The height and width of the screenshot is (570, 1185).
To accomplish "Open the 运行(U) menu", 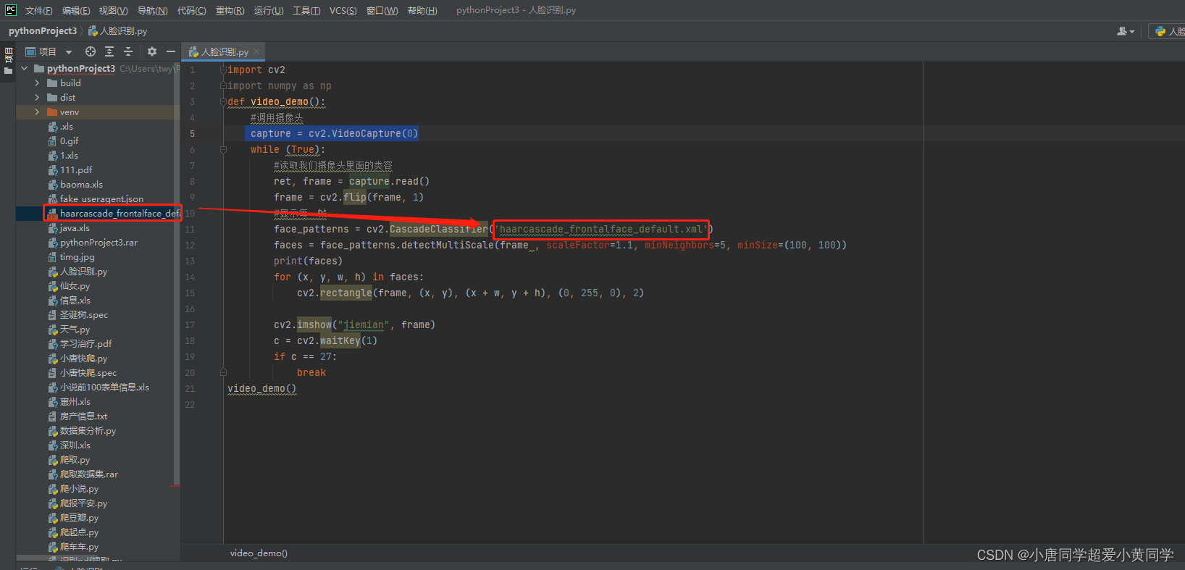I will [x=269, y=10].
